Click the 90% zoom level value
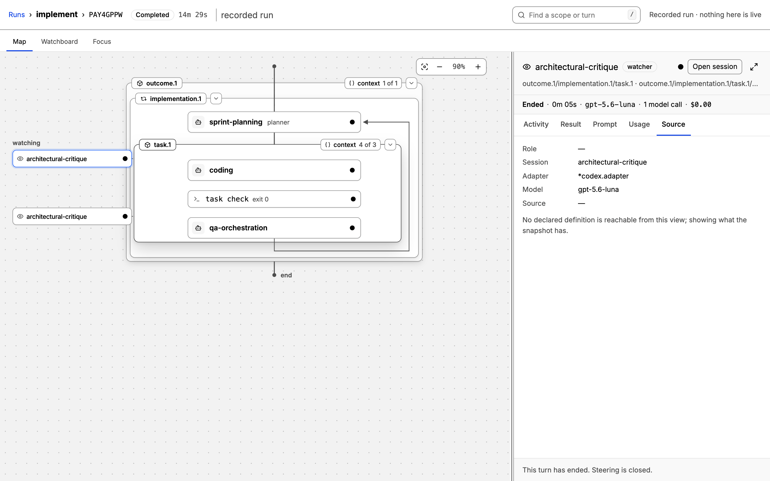The image size is (770, 481). (459, 67)
